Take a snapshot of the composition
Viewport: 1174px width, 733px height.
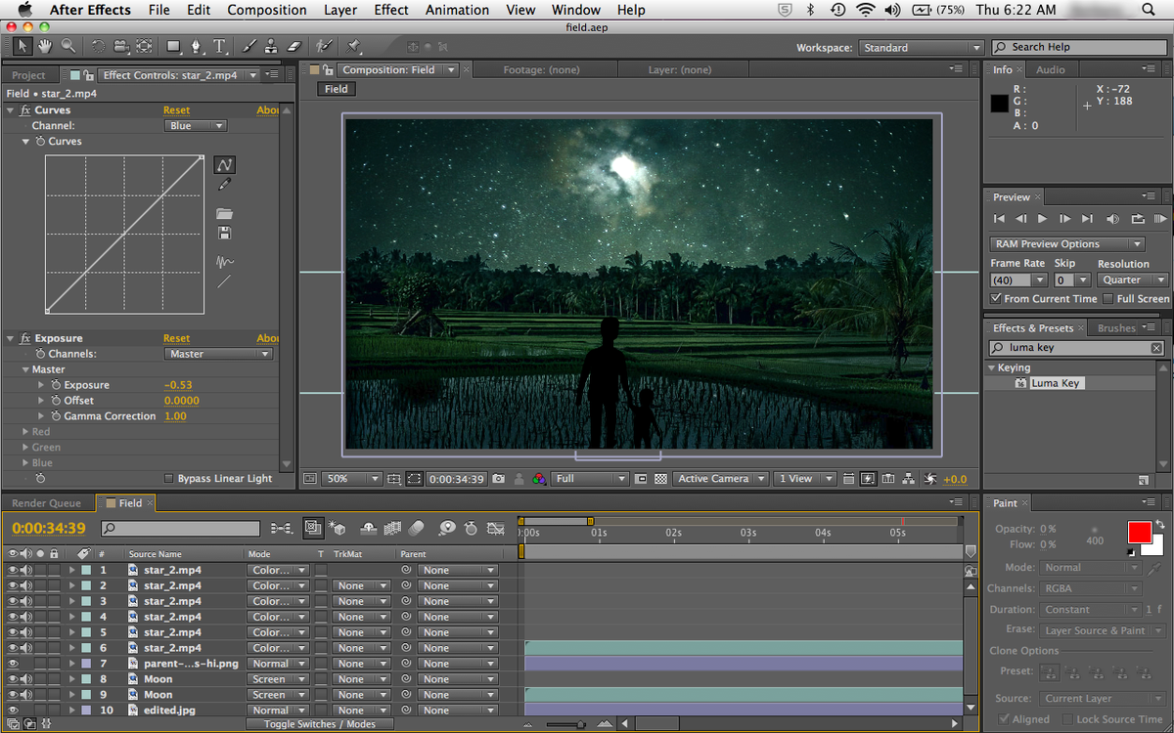tap(499, 479)
